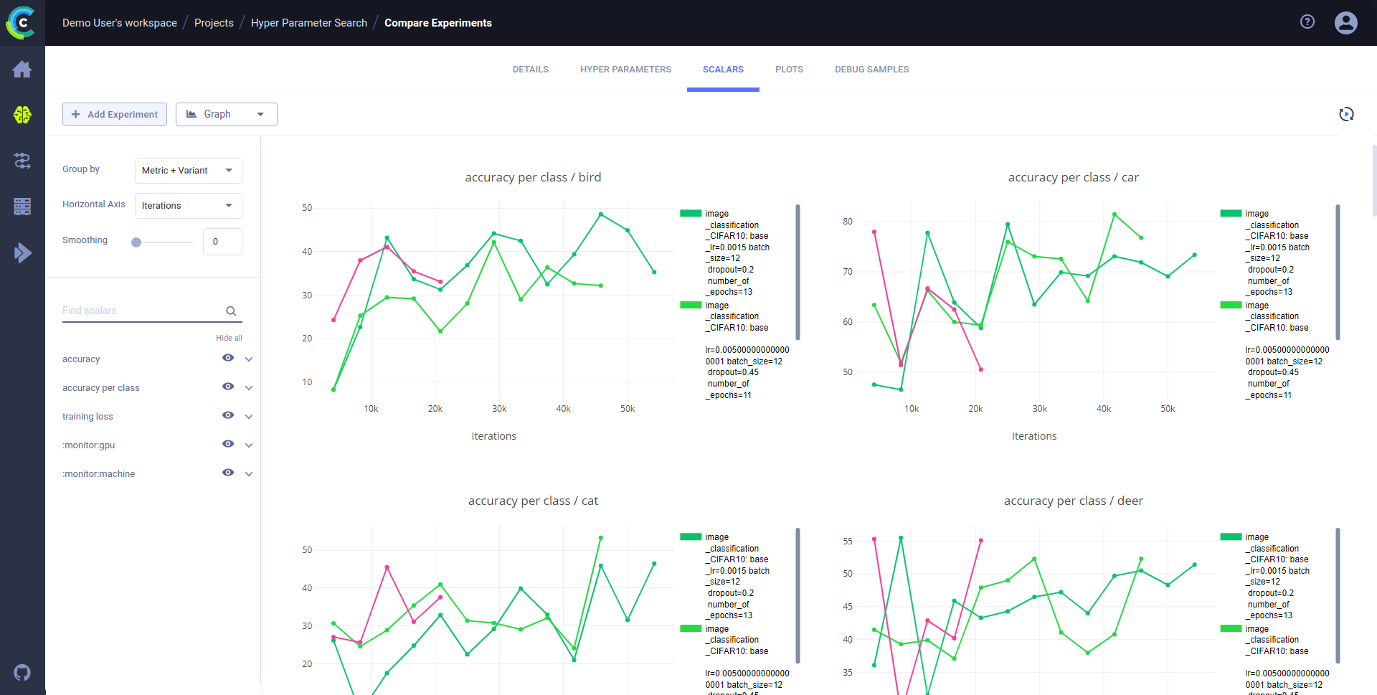The image size is (1377, 695).
Task: Open the help question mark icon
Action: click(x=1307, y=22)
